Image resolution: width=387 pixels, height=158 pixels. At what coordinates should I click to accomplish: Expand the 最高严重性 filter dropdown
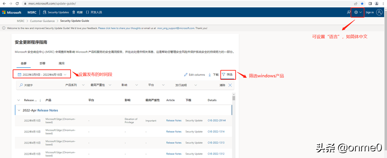[x=101, y=85]
